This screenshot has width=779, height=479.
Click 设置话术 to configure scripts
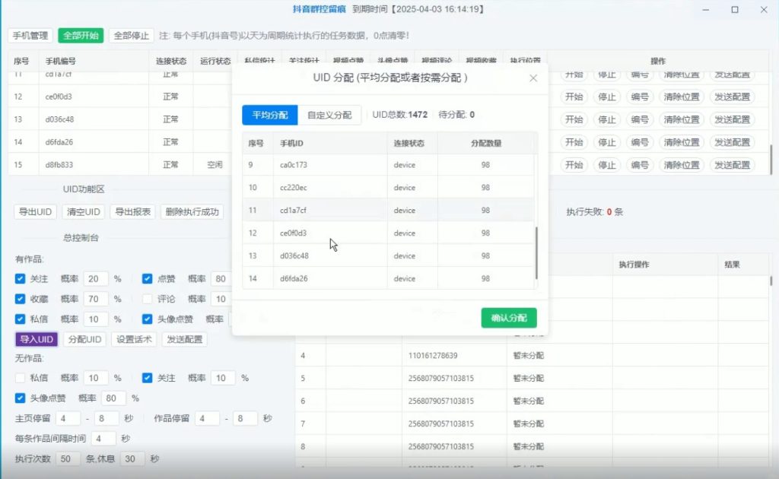[x=135, y=339]
